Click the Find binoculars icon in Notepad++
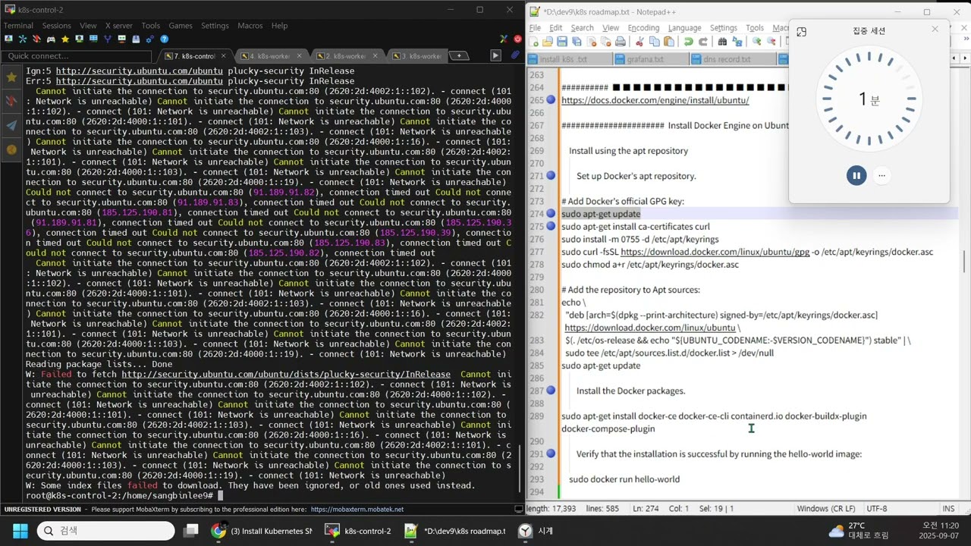This screenshot has height=546, width=971. click(722, 41)
